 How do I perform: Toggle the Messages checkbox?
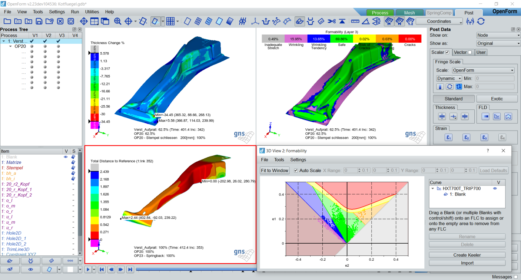(x=515, y=277)
